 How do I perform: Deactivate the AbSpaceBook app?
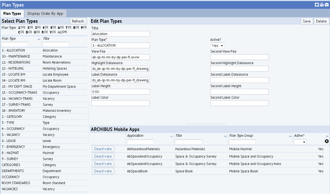coord(103,171)
